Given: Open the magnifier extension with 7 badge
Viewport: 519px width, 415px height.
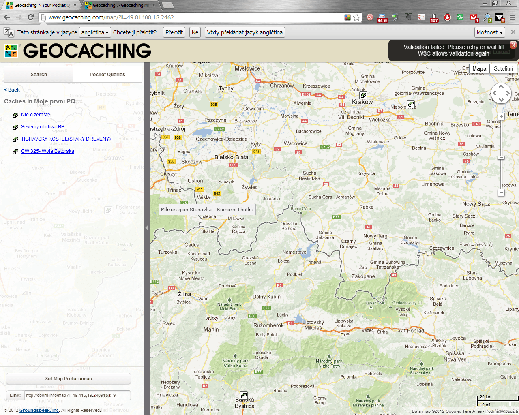Looking at the screenshot, I should point(487,17).
